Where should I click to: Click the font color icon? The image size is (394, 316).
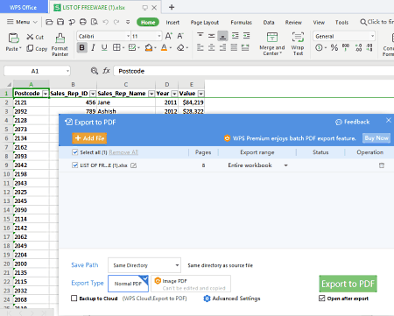pos(165,47)
